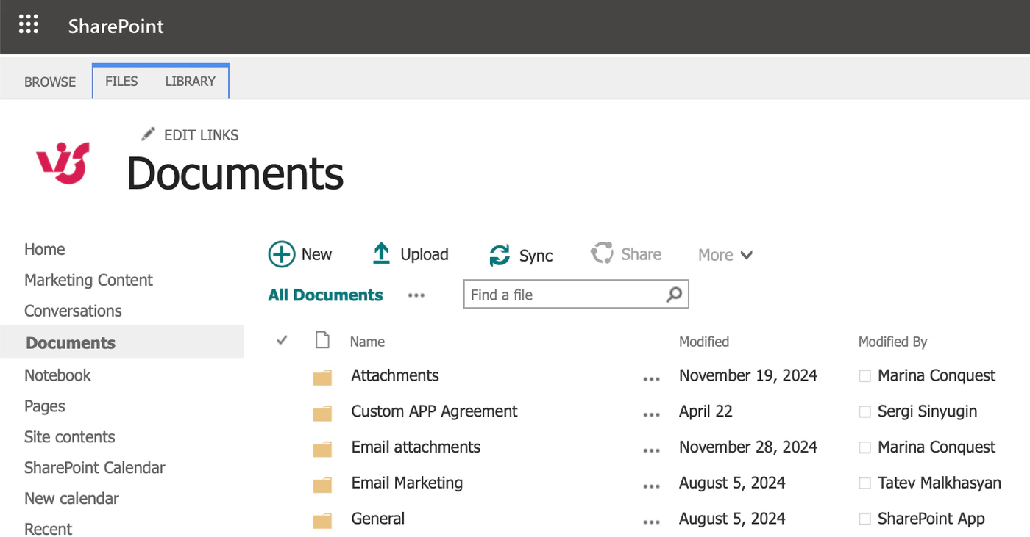Click the November 28, 2024 date
This screenshot has width=1030, height=537.
748,447
